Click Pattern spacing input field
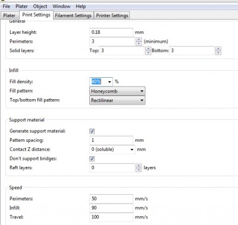Image resolution: width=238 pixels, height=225 pixels. (111, 140)
